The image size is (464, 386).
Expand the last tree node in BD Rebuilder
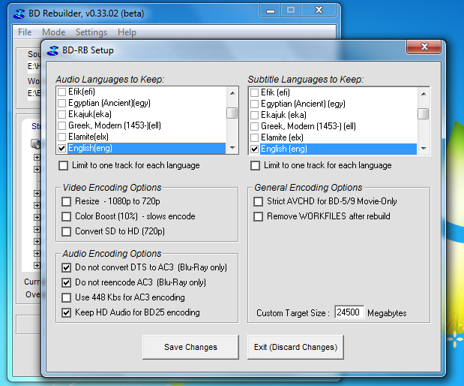pyautogui.click(x=37, y=265)
